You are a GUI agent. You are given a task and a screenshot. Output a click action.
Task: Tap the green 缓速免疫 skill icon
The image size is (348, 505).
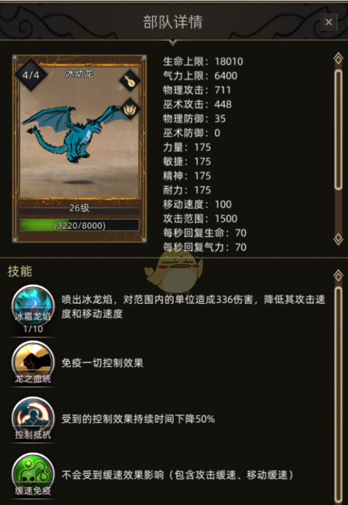point(33,474)
